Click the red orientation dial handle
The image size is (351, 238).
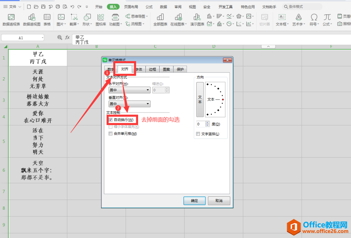(x=223, y=100)
